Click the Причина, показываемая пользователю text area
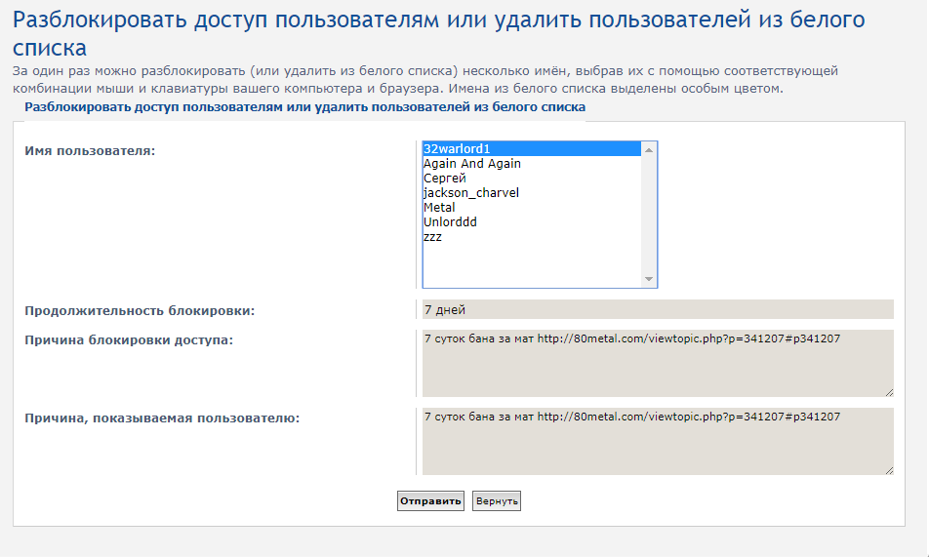The height and width of the screenshot is (557, 929). click(658, 442)
